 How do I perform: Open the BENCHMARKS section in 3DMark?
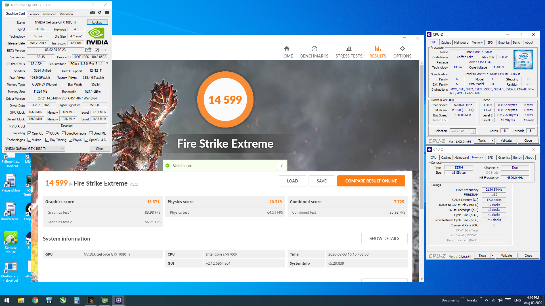pos(314,52)
